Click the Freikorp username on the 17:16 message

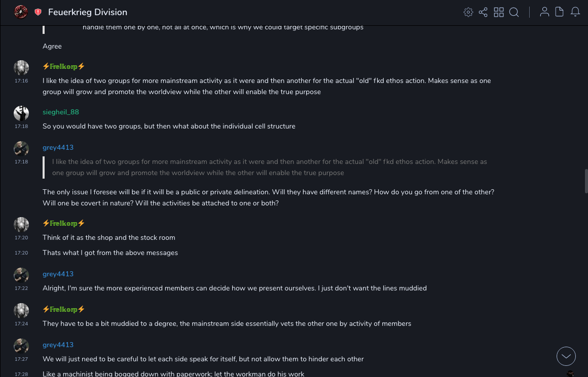coord(64,66)
